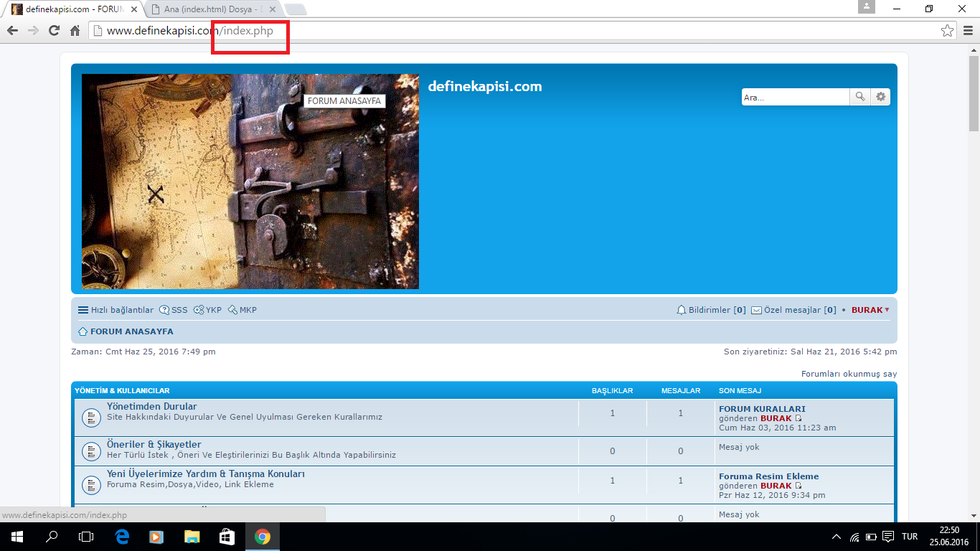
Task: Open Öneriler & Şikayetler forum
Action: click(154, 444)
